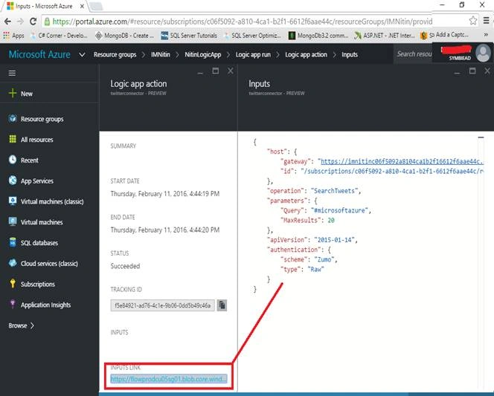Open C# Corner bookmark

pyautogui.click(x=59, y=36)
